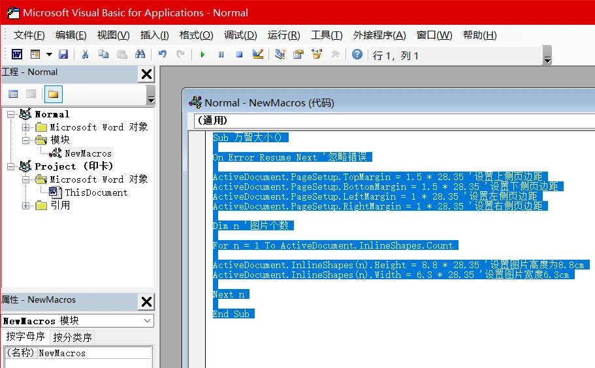This screenshot has height=368, width=595.
Task: Open the 工具(T) menu
Action: [327, 35]
